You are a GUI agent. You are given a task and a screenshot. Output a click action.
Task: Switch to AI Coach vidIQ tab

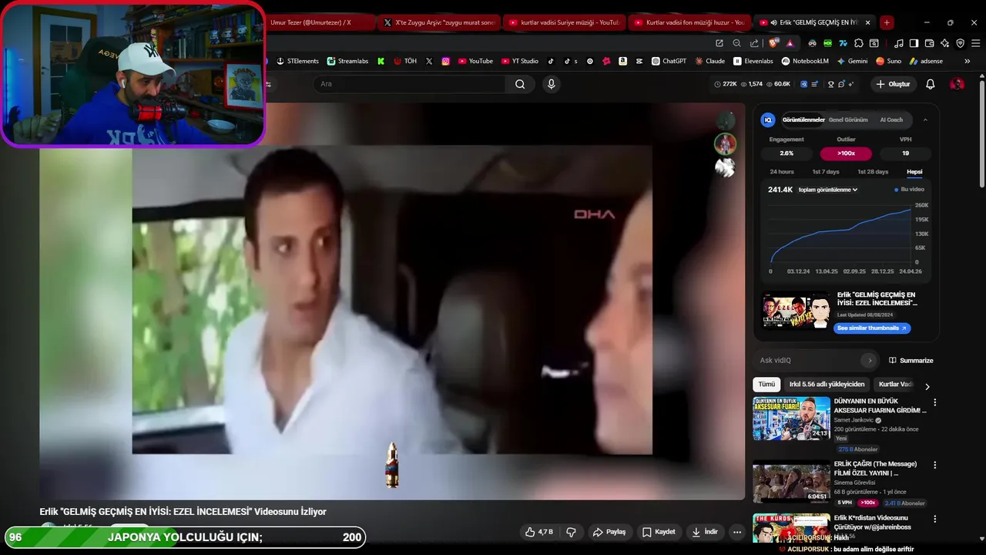pos(891,119)
